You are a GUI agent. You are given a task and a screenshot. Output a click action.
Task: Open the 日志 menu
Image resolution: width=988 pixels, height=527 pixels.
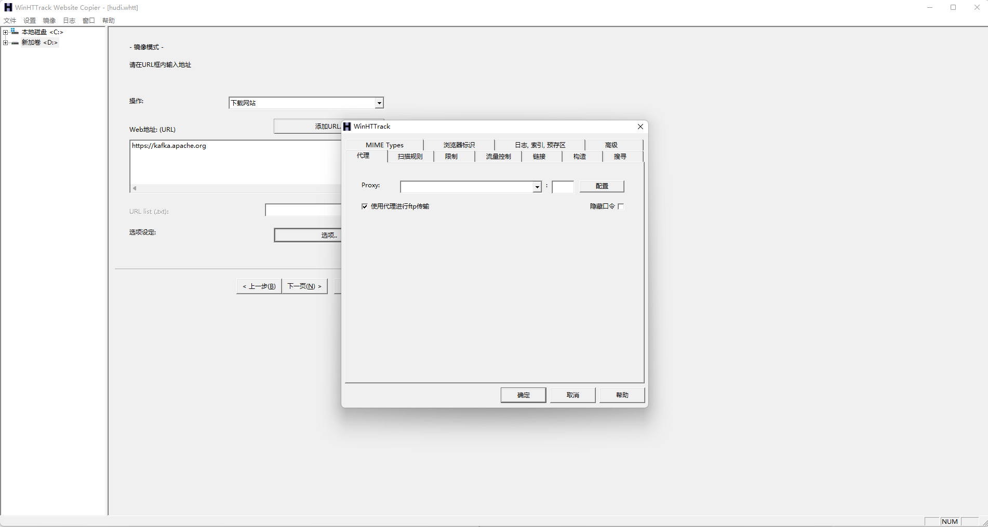[69, 21]
